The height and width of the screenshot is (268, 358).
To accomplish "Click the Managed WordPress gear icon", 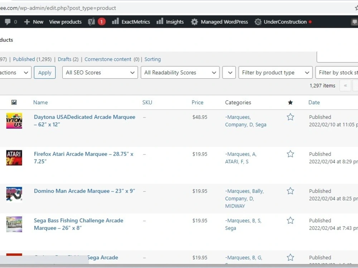I will tap(194, 22).
